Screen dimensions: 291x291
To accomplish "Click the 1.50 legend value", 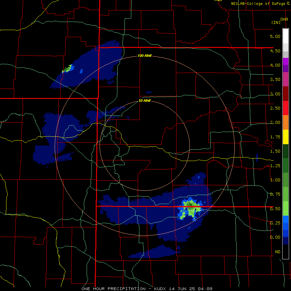I will [x=275, y=151].
